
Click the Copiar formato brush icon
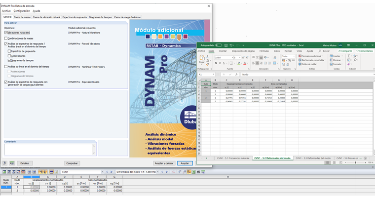point(207,64)
